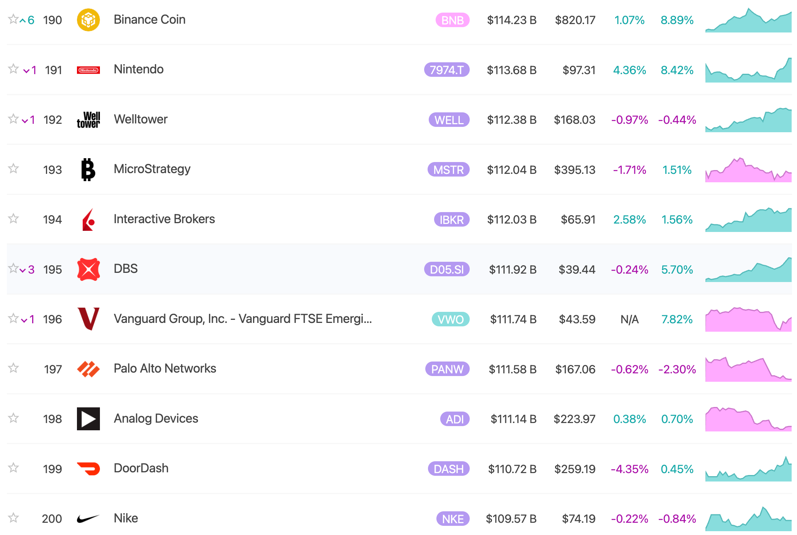
Task: Mark DBS as favorite using star
Action: click(x=13, y=268)
